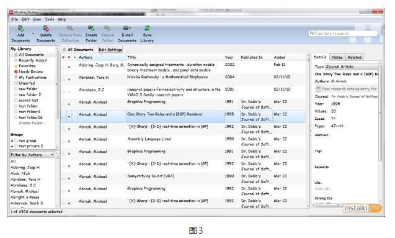This screenshot has width=395, height=238.
Task: Open the Tools menu
Action: (x=50, y=19)
